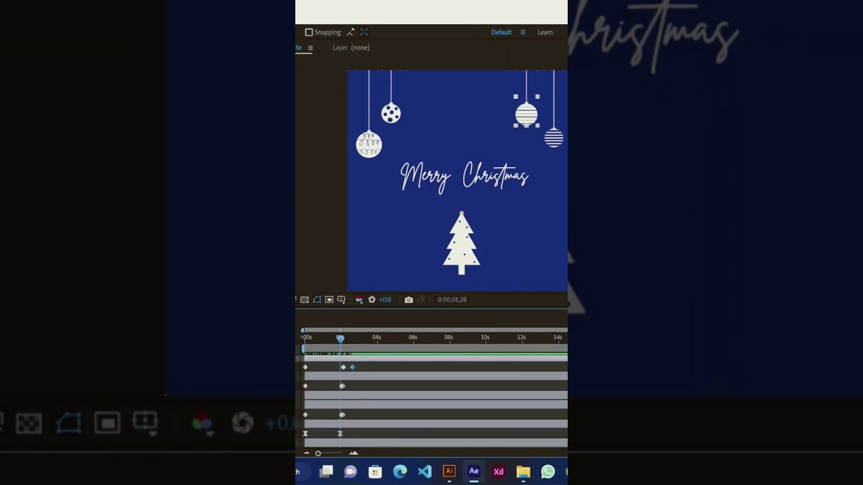Click the snap to edges icon beside Snapping

pos(351,32)
